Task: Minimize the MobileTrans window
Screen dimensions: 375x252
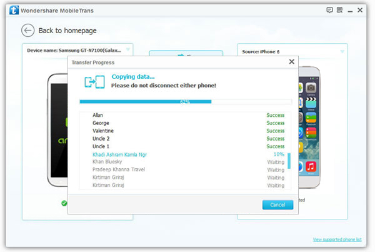Action: click(350, 11)
